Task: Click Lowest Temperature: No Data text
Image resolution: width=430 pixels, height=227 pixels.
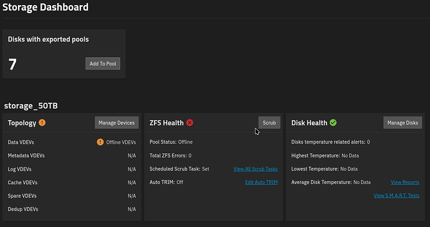Action: click(x=325, y=169)
